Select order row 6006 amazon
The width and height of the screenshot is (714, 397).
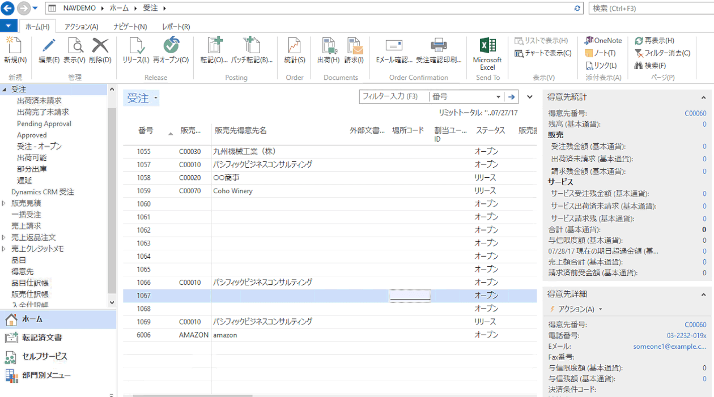click(330, 335)
